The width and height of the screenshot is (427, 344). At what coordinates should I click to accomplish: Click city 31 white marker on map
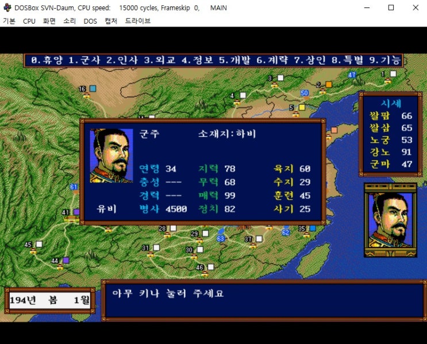[156, 247]
